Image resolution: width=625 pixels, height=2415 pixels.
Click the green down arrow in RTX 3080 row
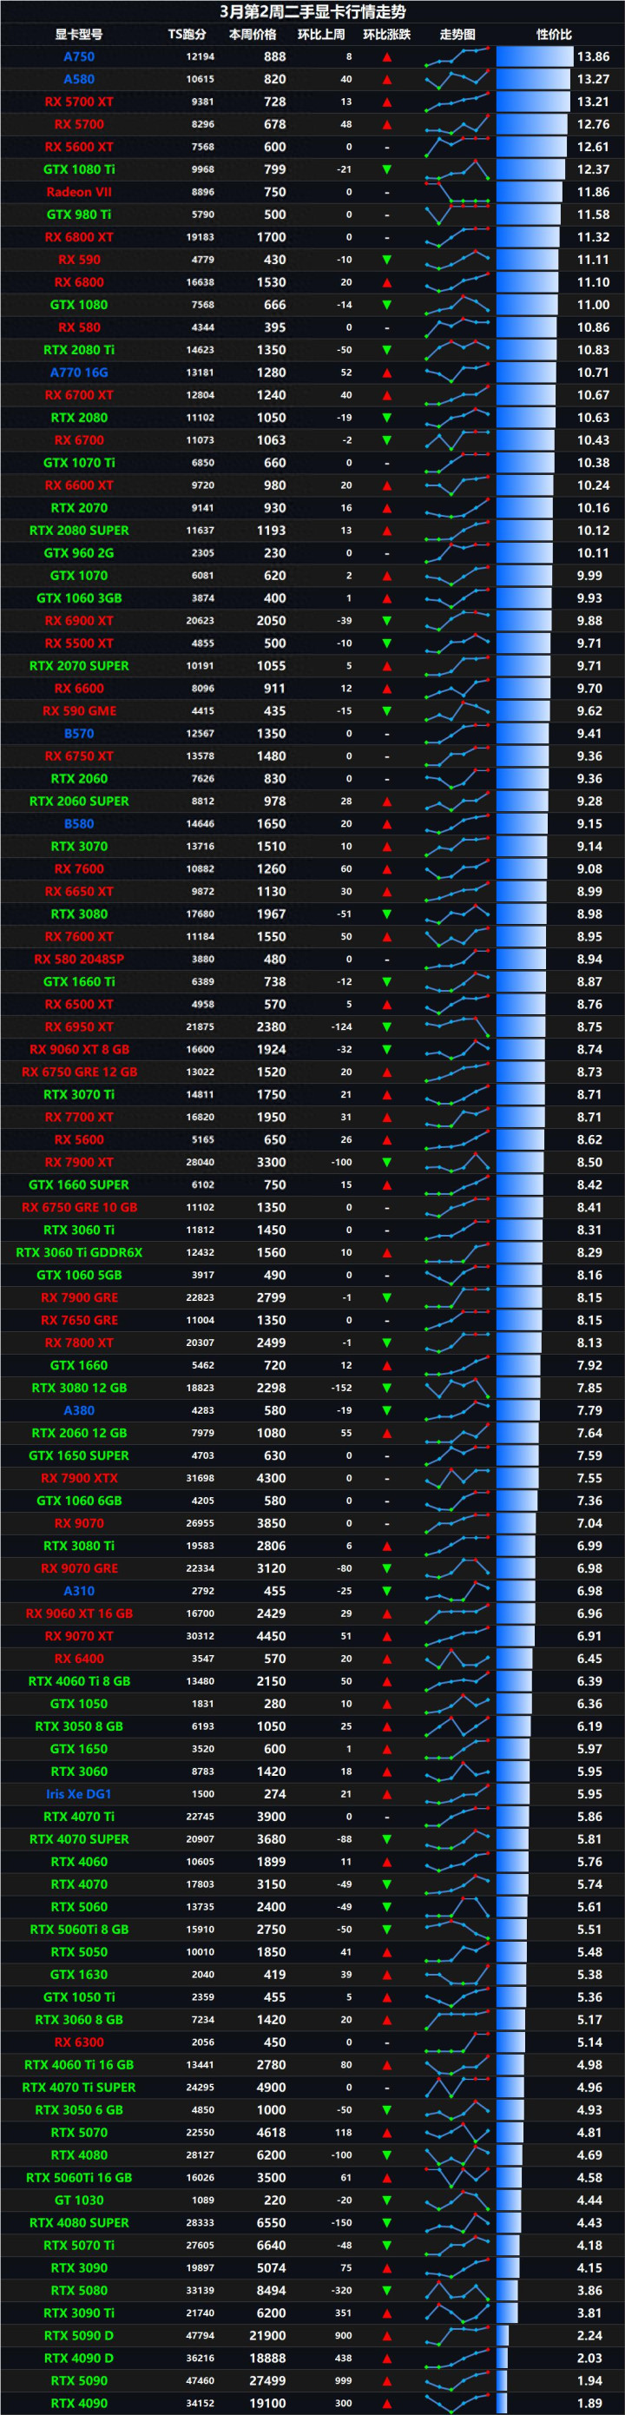tap(387, 914)
